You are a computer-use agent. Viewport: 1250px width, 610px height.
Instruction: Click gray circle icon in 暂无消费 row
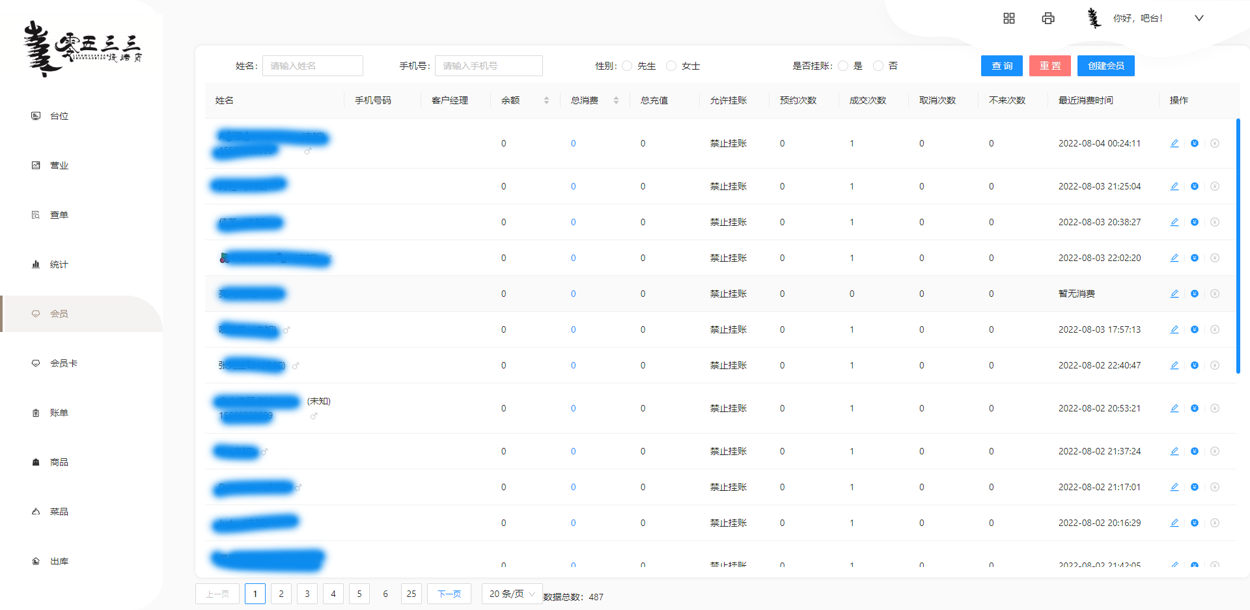pyautogui.click(x=1215, y=294)
